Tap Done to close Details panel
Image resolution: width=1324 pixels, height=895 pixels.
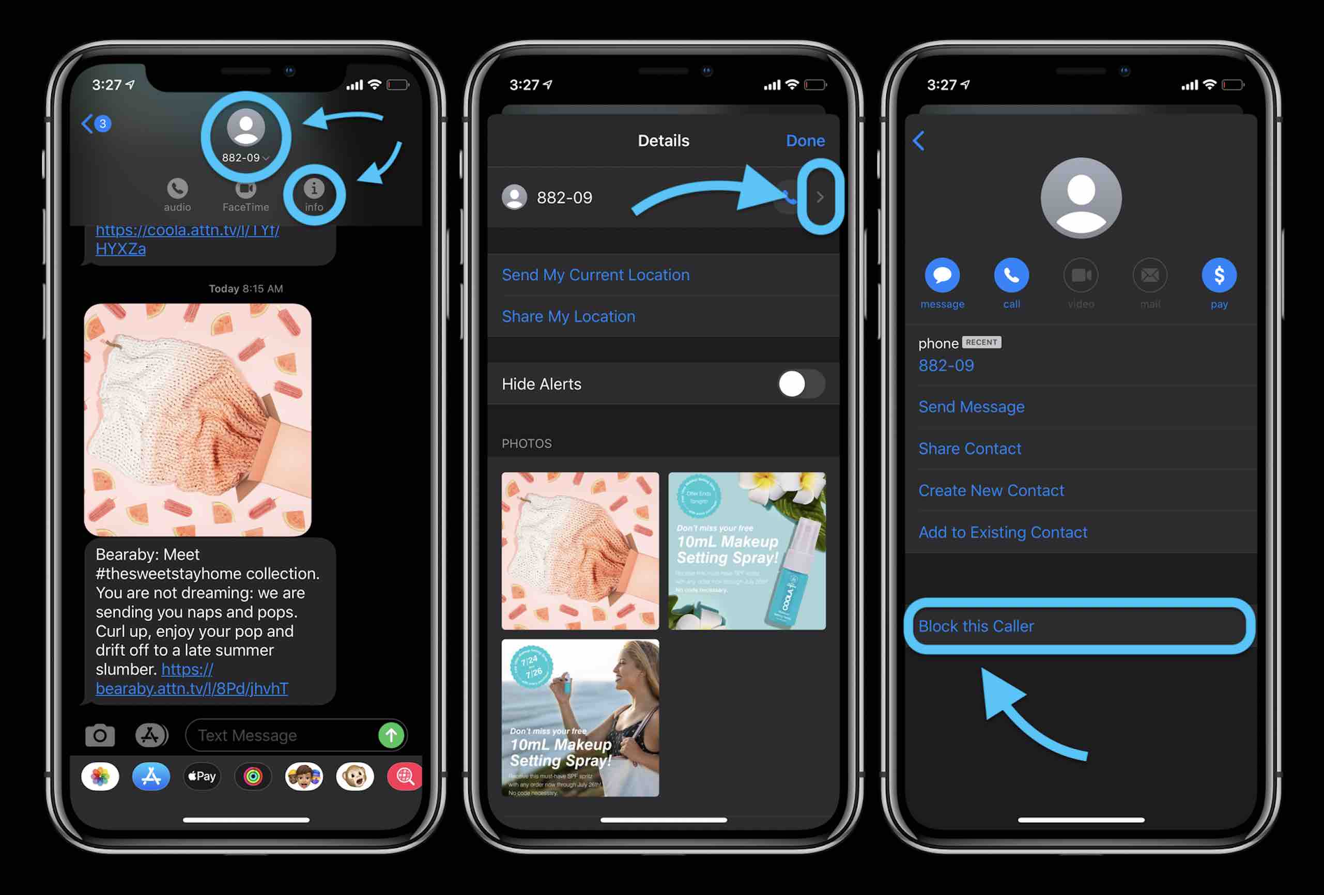click(x=804, y=140)
